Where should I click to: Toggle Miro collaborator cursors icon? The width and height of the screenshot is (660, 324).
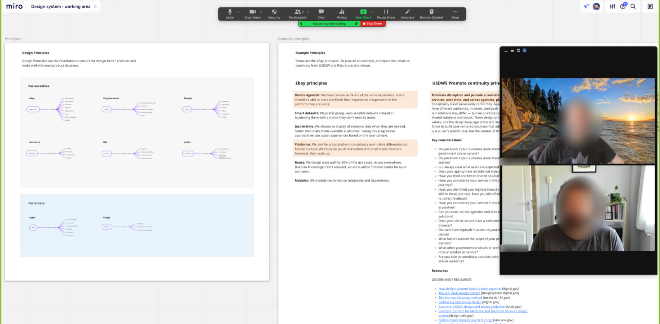586,7
